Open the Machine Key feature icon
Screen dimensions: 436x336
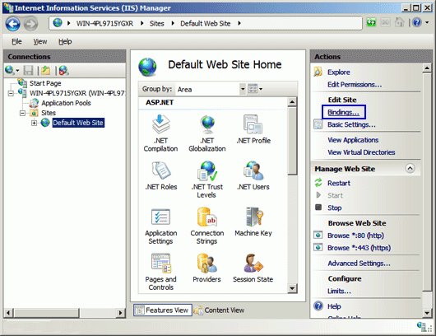(253, 222)
